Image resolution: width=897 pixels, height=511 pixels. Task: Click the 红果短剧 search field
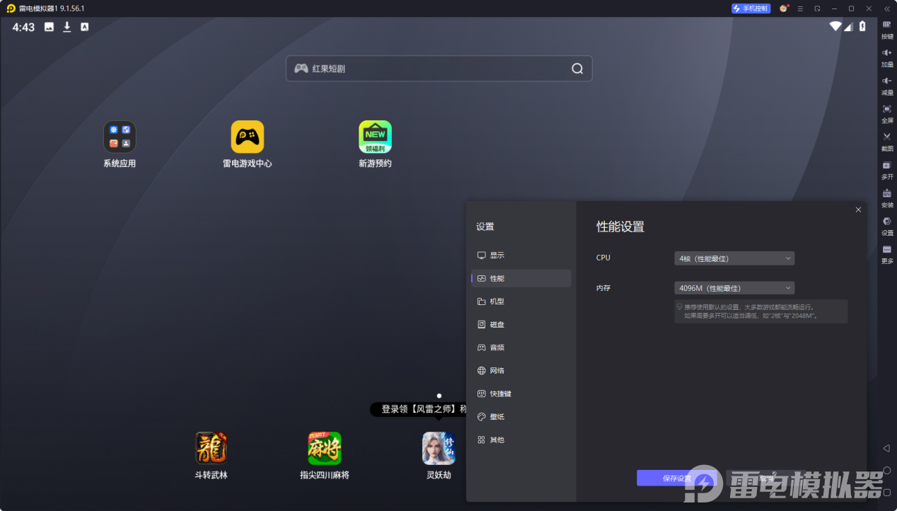pyautogui.click(x=439, y=69)
